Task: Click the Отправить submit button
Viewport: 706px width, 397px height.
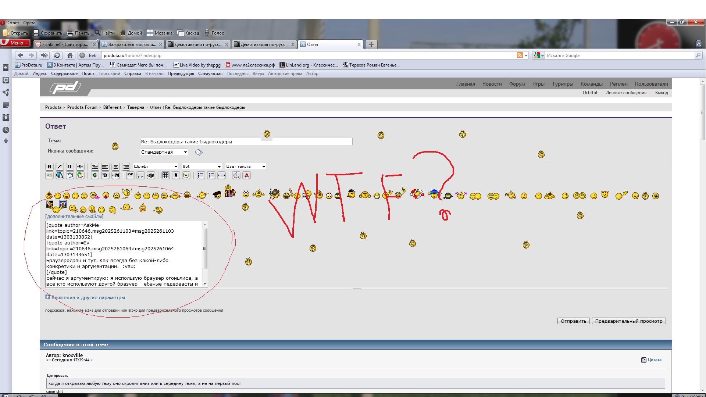Action: tap(574, 321)
